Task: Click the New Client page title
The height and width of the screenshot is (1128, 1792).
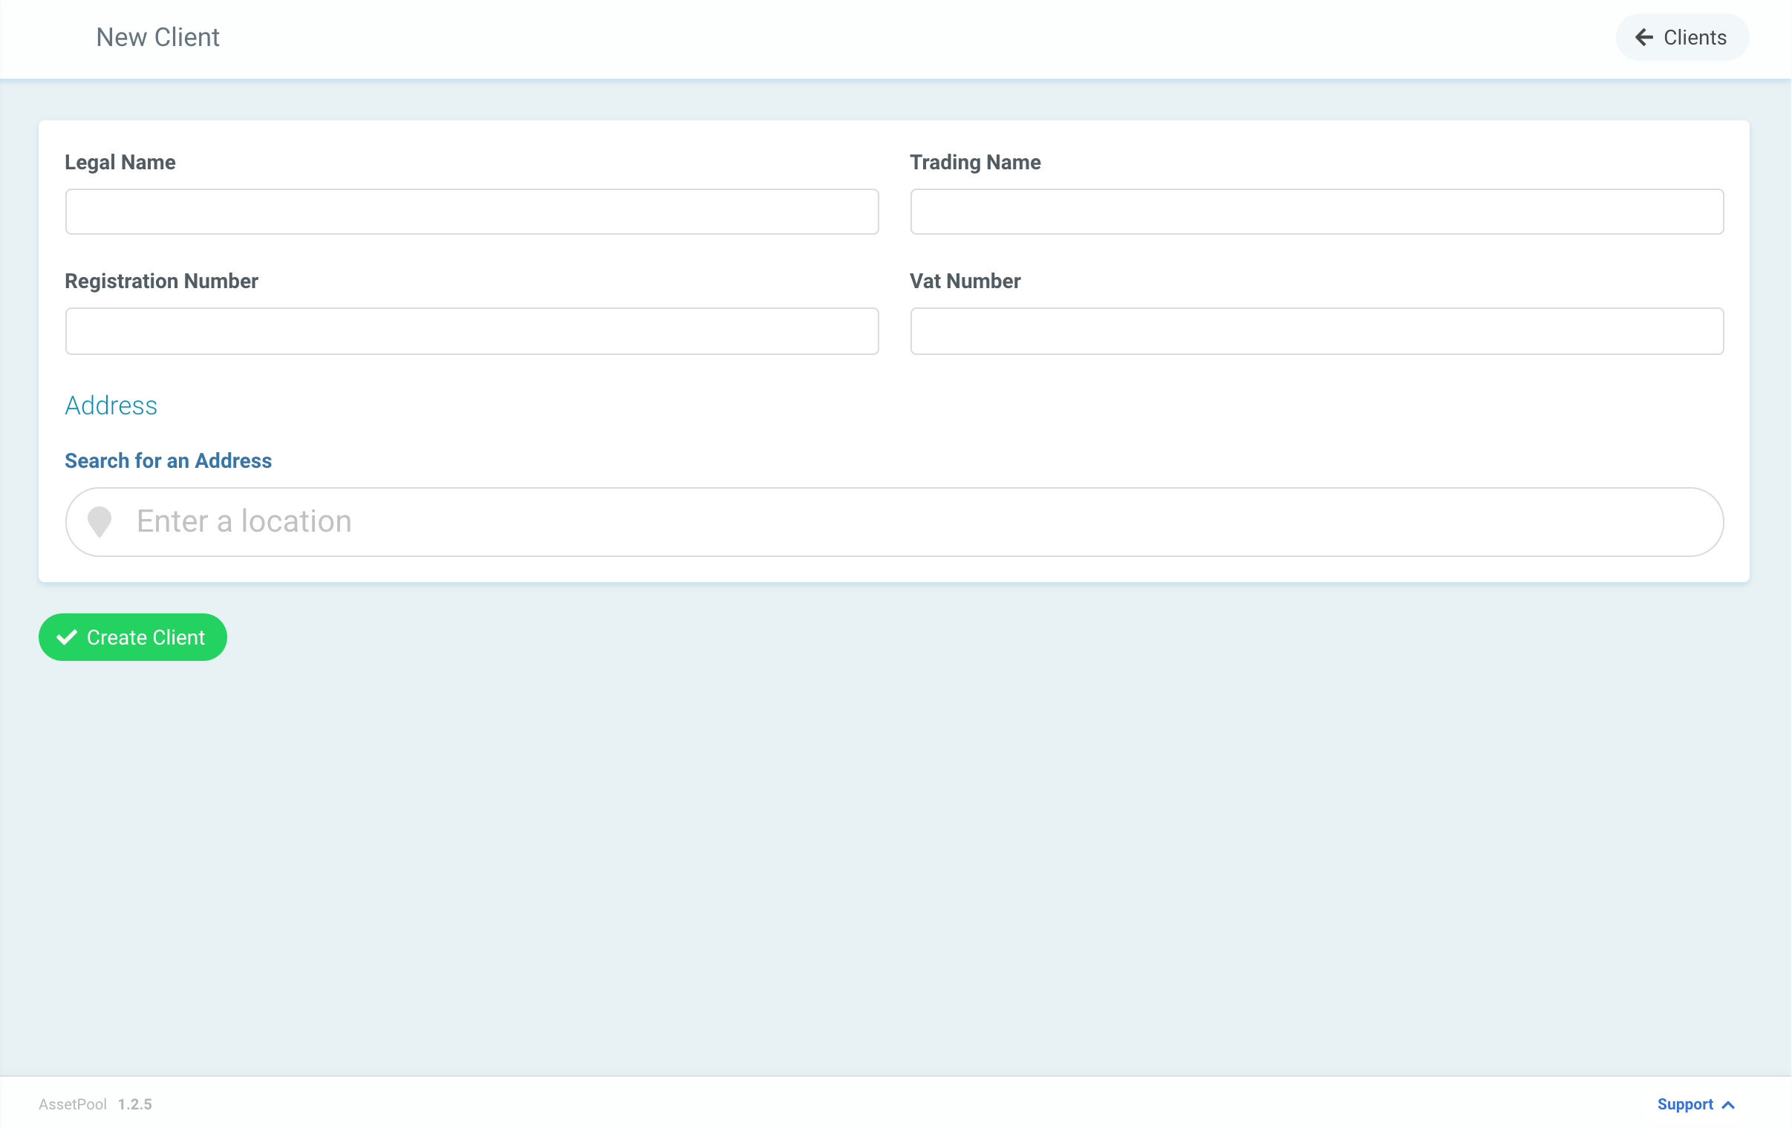Action: point(157,36)
